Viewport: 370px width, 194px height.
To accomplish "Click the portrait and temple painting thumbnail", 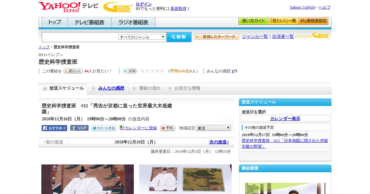I will pyautogui.click(x=185, y=179).
